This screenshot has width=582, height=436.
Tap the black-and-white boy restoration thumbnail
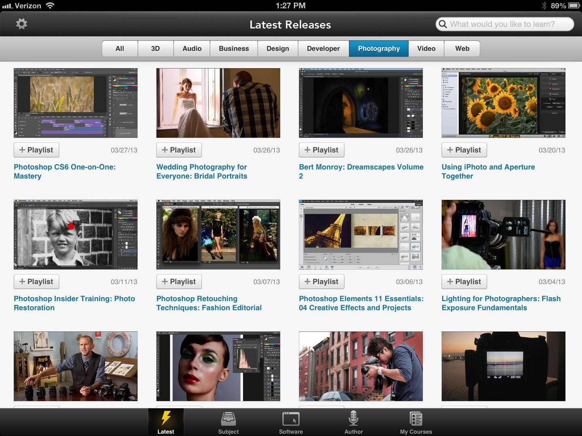click(x=76, y=235)
